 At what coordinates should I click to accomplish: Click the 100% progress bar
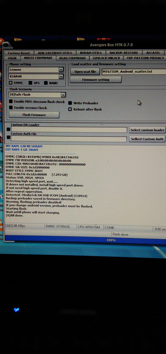tap(85, 240)
